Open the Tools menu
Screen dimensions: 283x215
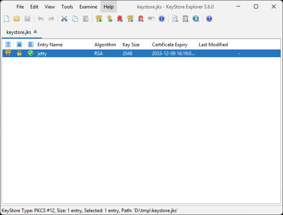[67, 7]
